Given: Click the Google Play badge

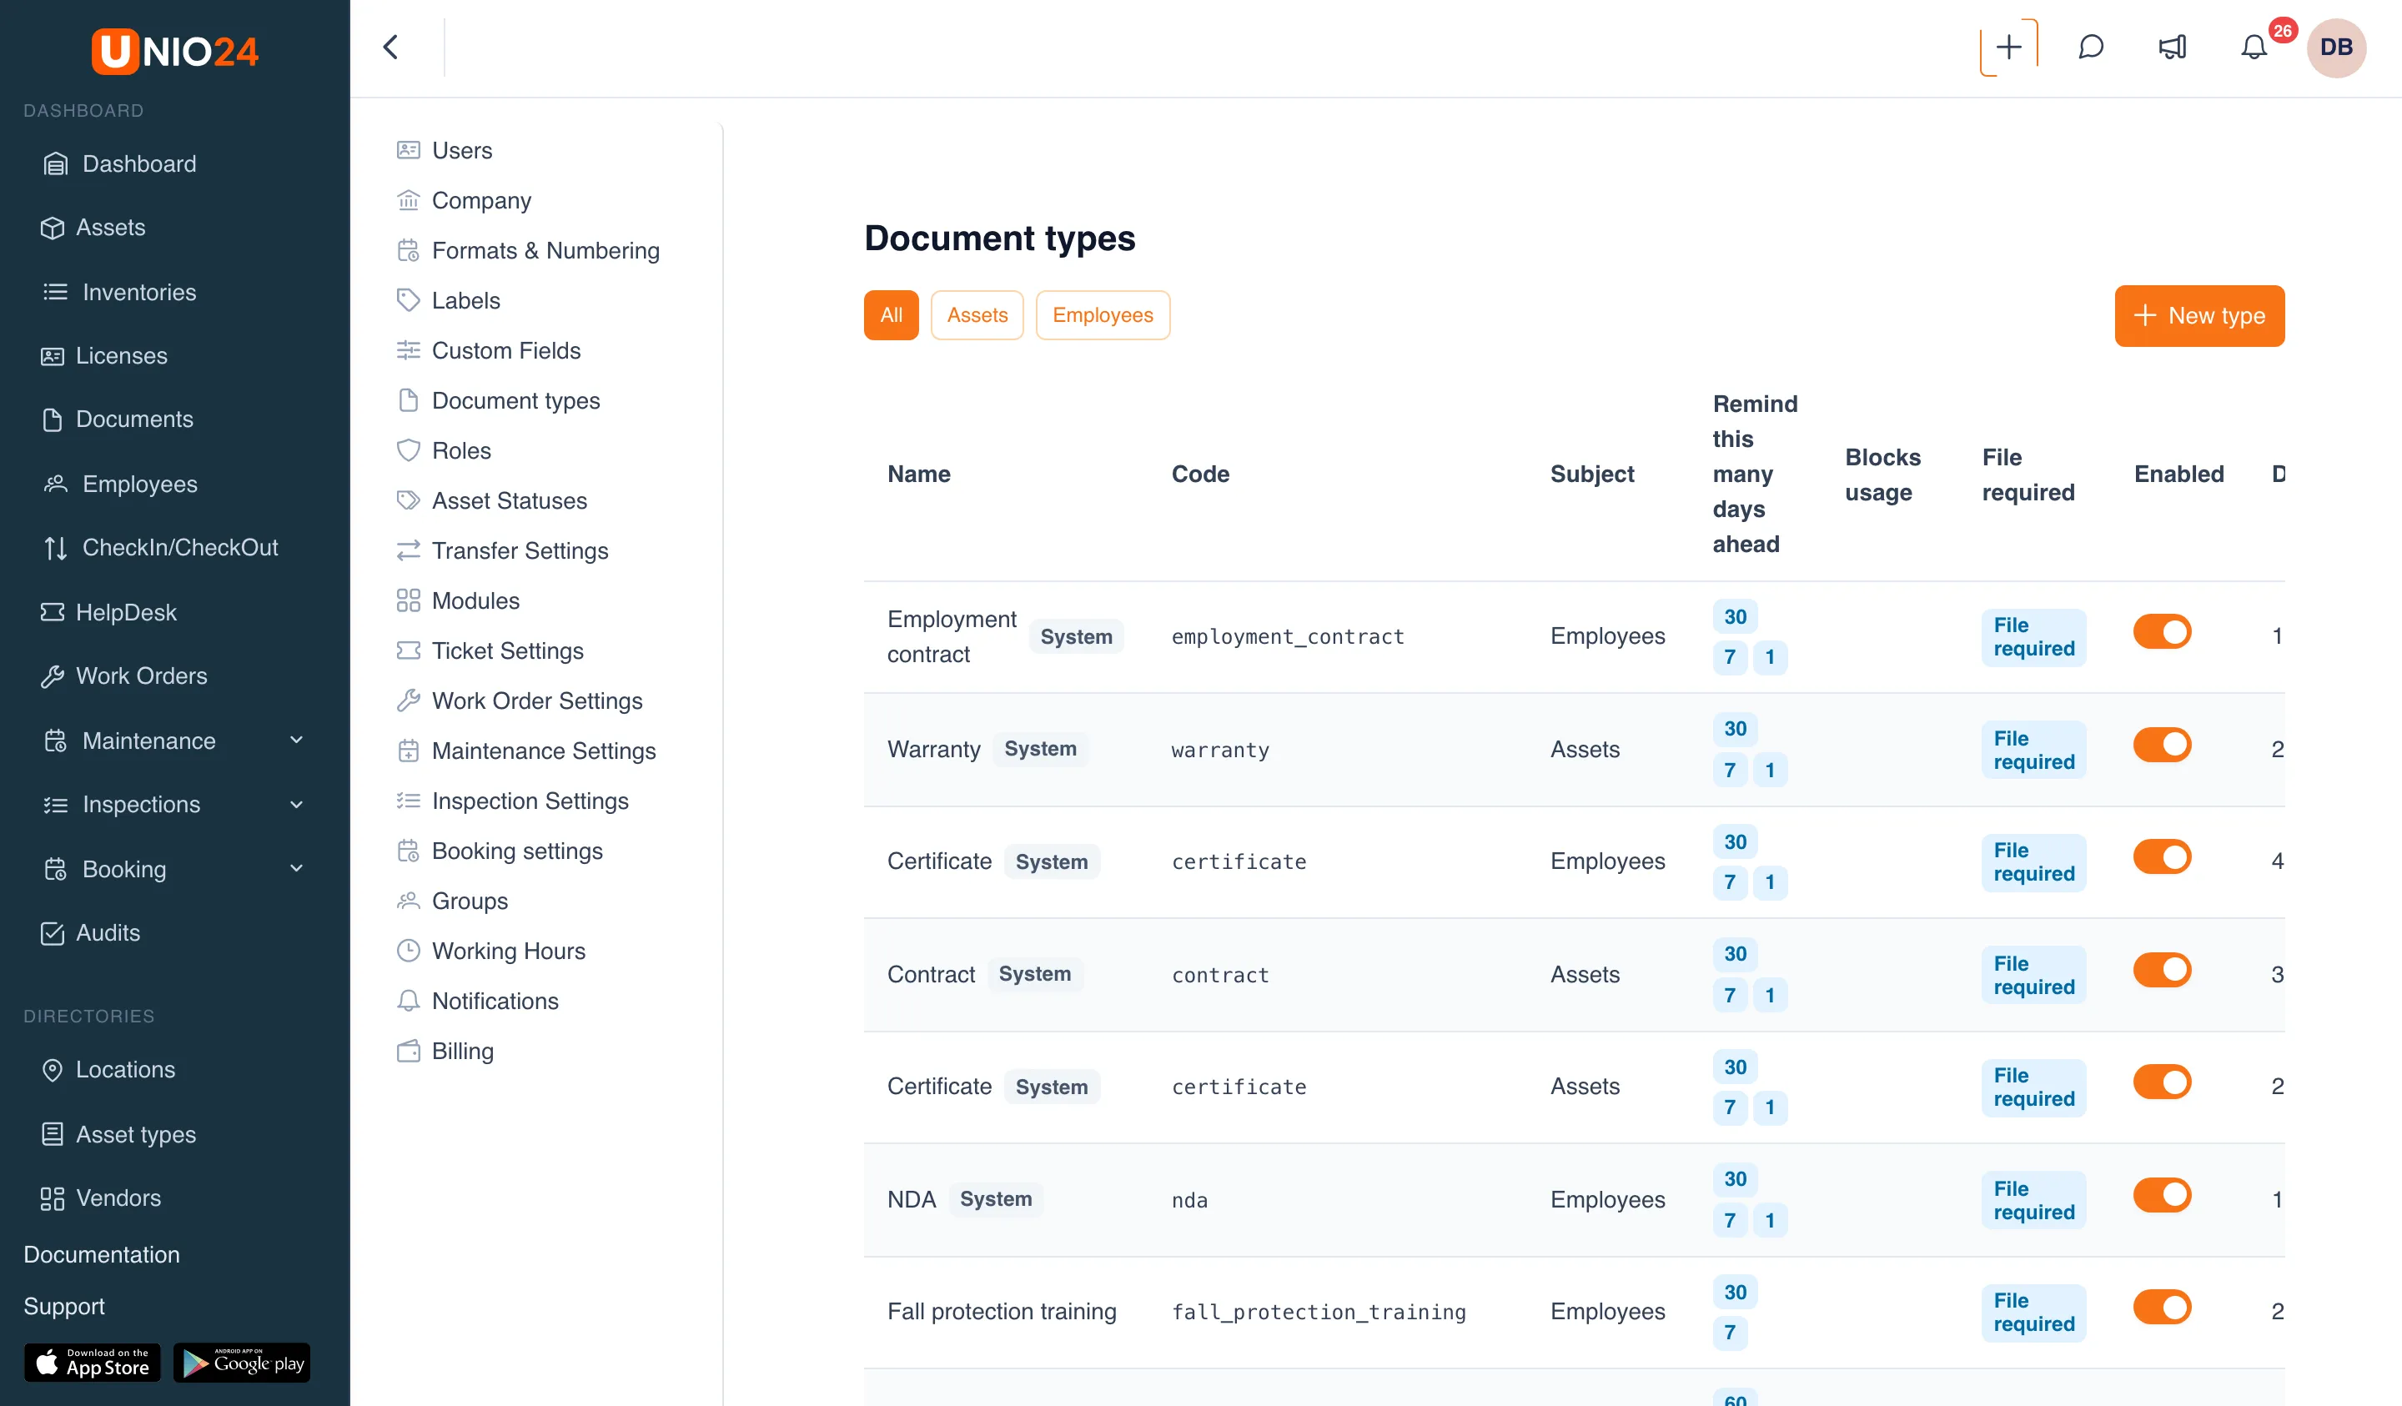Looking at the screenshot, I should coord(242,1363).
